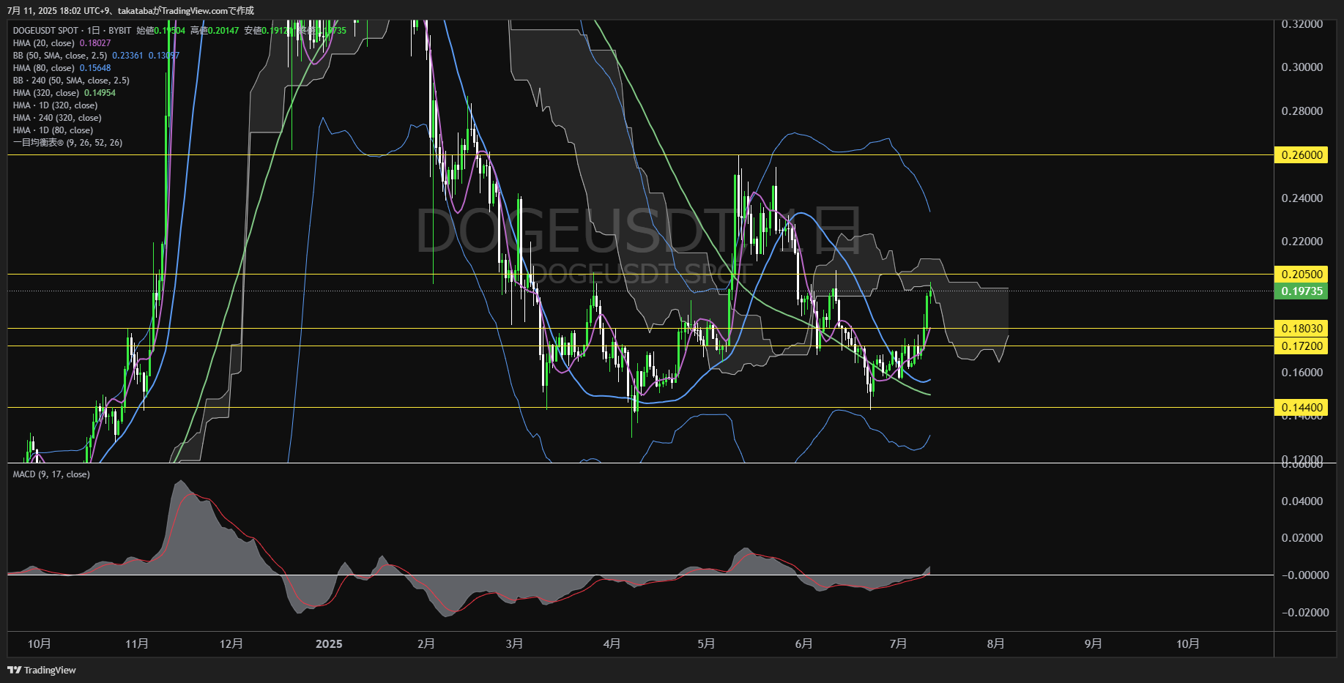This screenshot has height=683, width=1344.
Task: Click the 11月 time axis label
Action: point(137,643)
